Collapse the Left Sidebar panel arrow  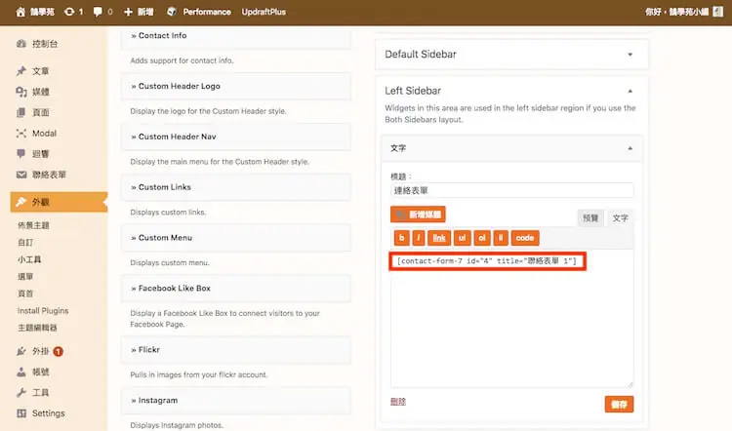coord(630,91)
